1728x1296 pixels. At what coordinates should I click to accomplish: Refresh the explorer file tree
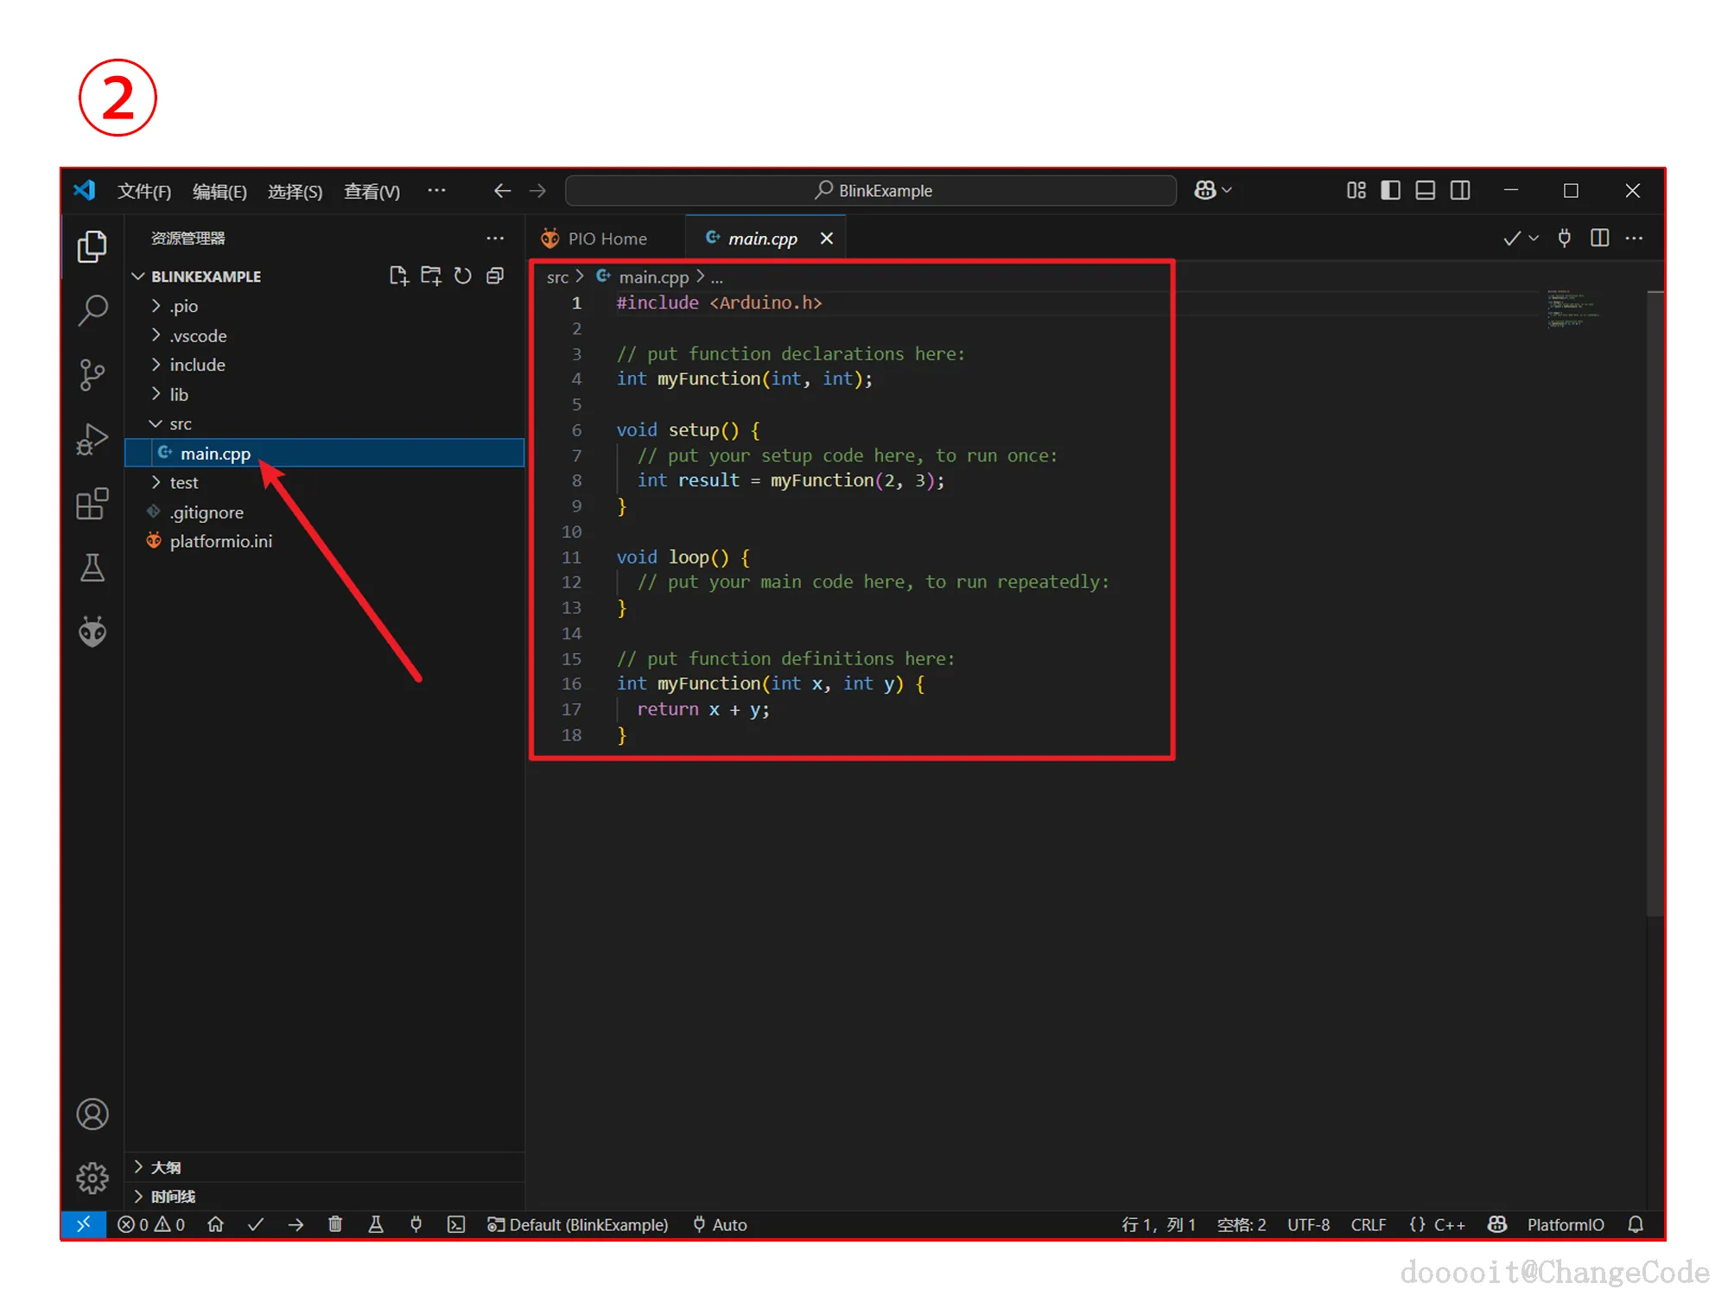(x=463, y=276)
